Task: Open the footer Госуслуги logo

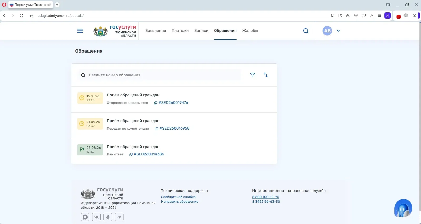Action: pyautogui.click(x=102, y=194)
